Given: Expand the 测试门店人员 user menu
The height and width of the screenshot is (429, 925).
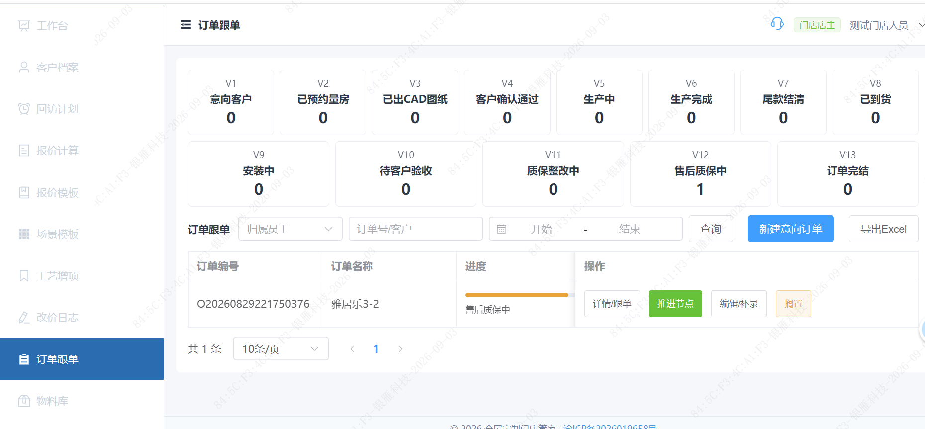Looking at the screenshot, I should (886, 25).
